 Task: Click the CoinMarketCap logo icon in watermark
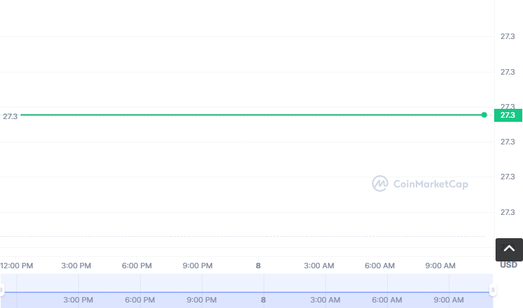point(380,183)
